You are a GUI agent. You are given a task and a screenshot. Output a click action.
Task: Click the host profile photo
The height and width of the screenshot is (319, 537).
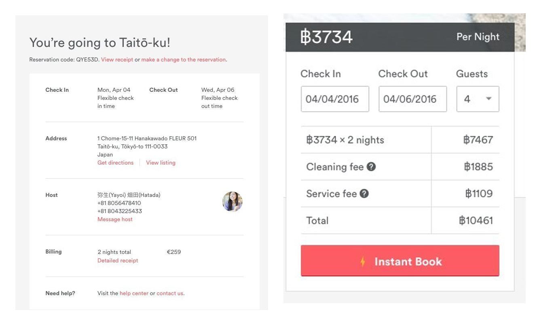[233, 202]
